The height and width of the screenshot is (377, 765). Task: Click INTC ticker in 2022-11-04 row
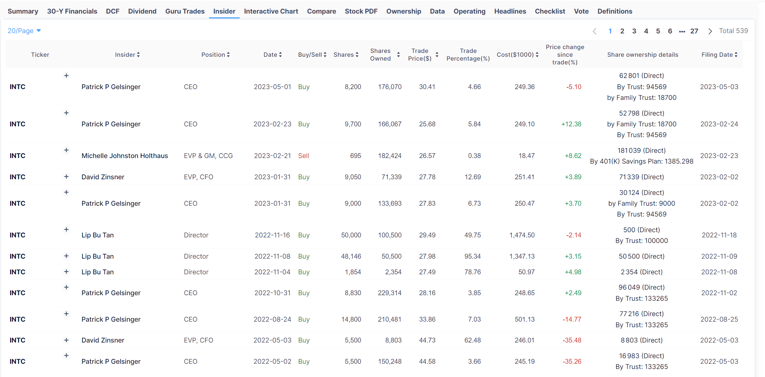tap(17, 272)
